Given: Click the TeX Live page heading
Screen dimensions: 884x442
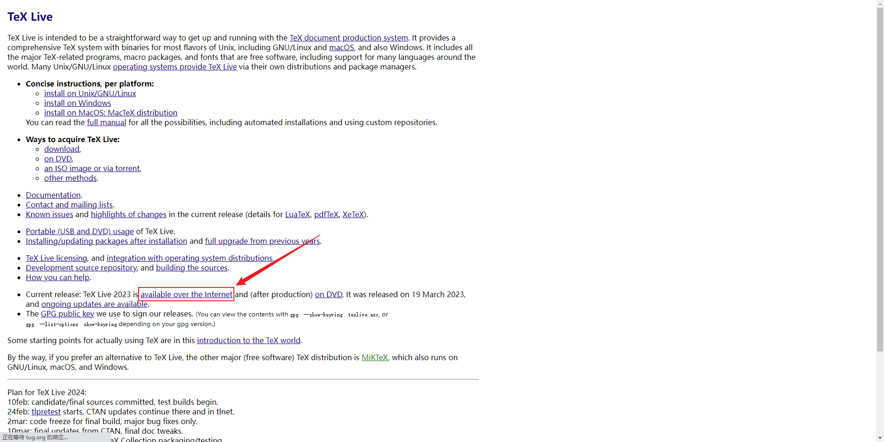Looking at the screenshot, I should (x=30, y=17).
